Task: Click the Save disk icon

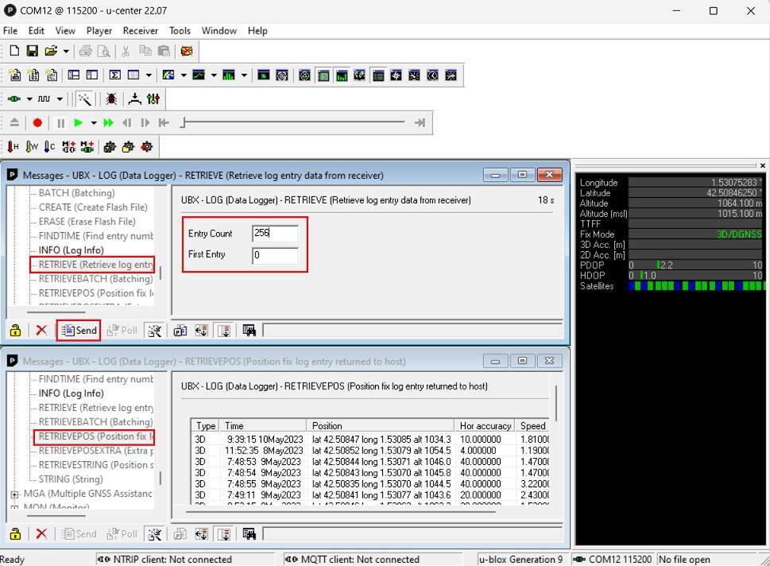Action: [33, 51]
